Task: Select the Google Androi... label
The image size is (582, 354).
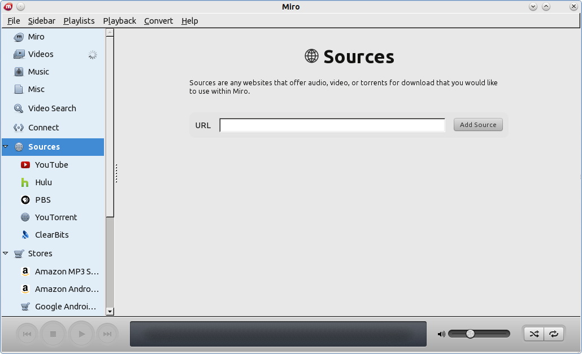Action: [x=66, y=307]
